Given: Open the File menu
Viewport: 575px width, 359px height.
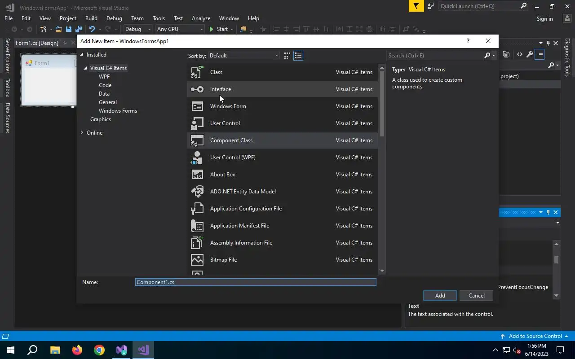Looking at the screenshot, I should [x=9, y=18].
